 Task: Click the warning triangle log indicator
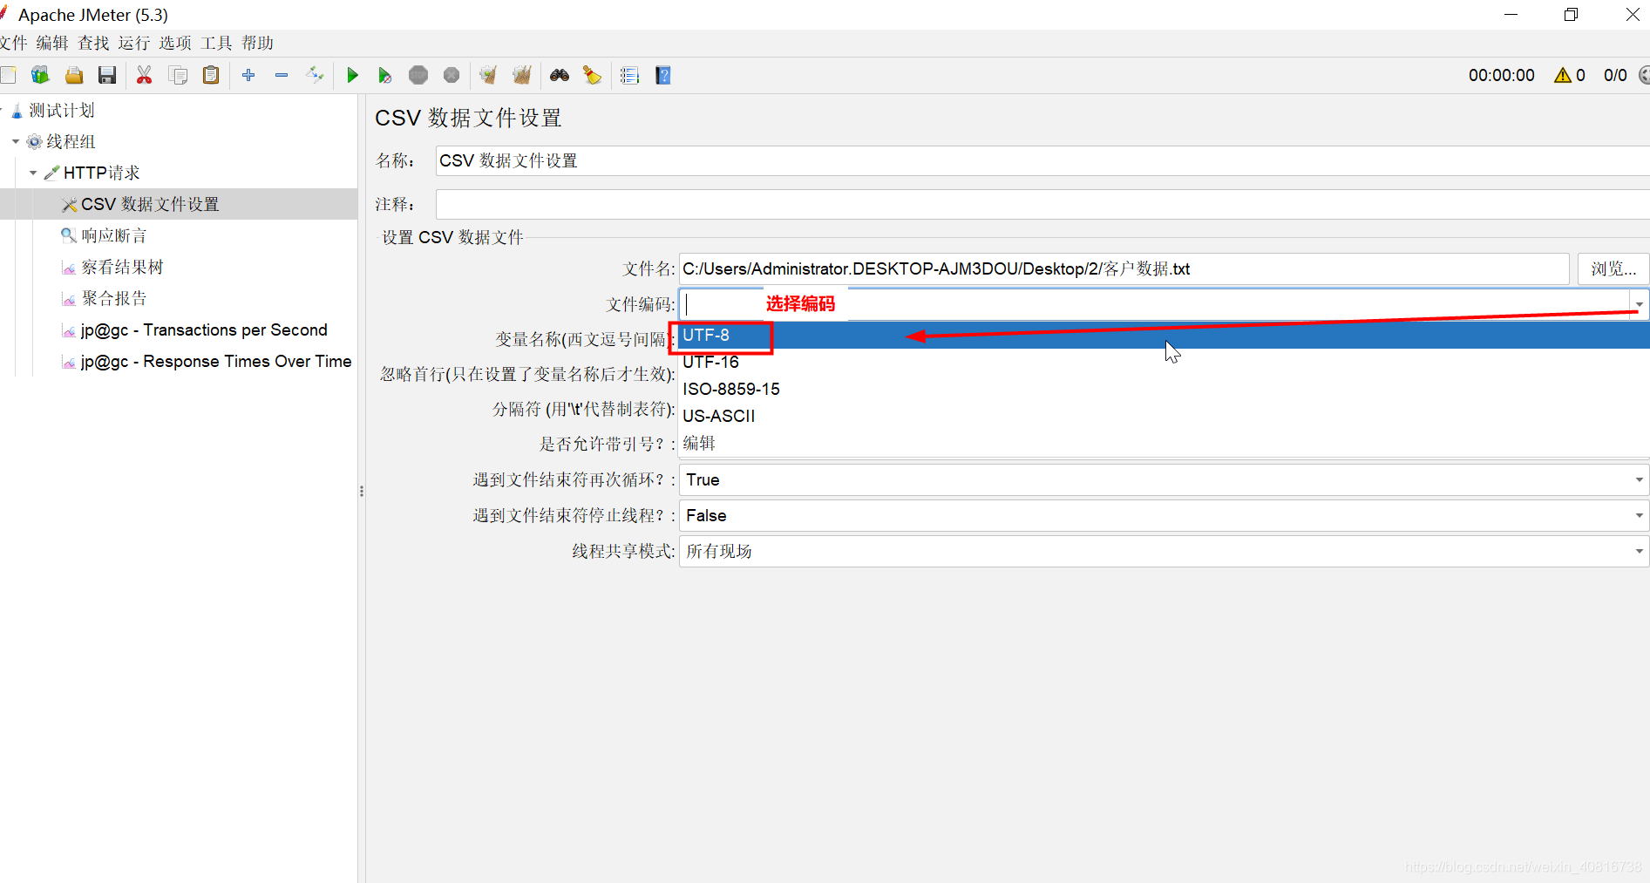click(1562, 76)
